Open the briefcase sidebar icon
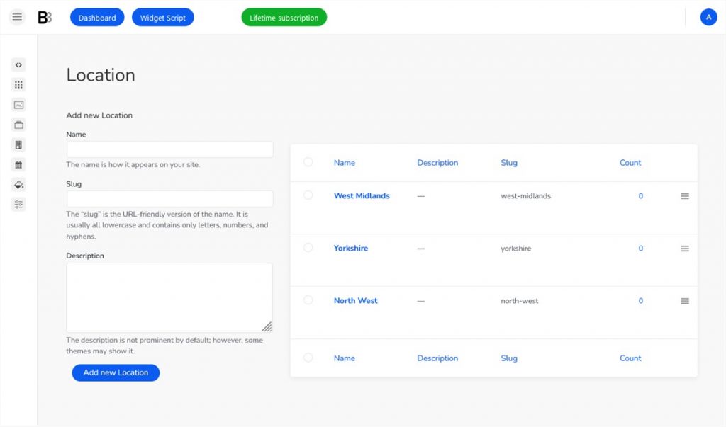 point(18,124)
